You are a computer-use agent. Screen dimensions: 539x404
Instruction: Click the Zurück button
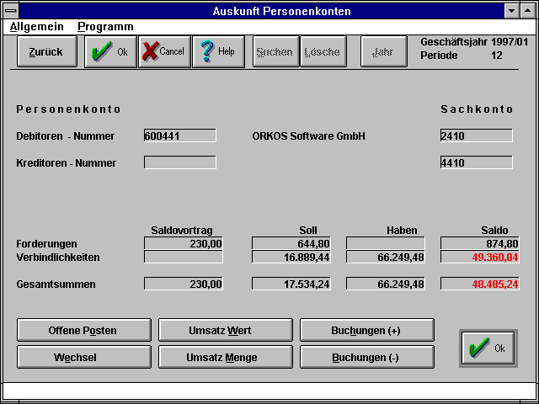pyautogui.click(x=45, y=51)
